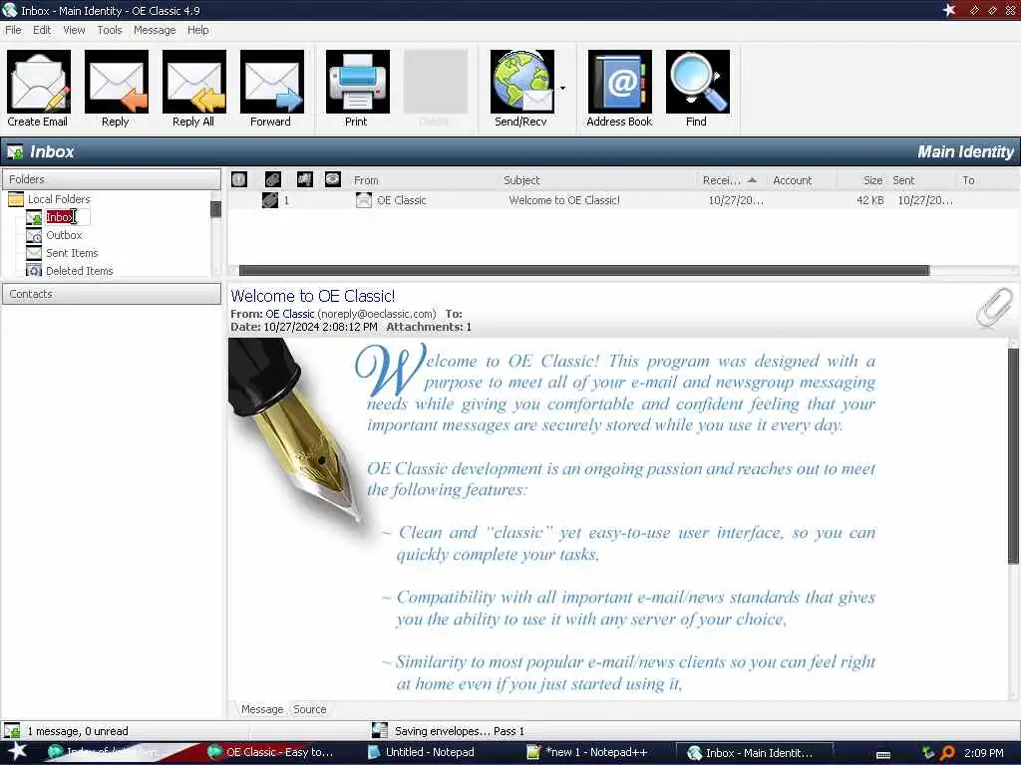
Task: Click the status bar mail icon
Action: pos(12,730)
